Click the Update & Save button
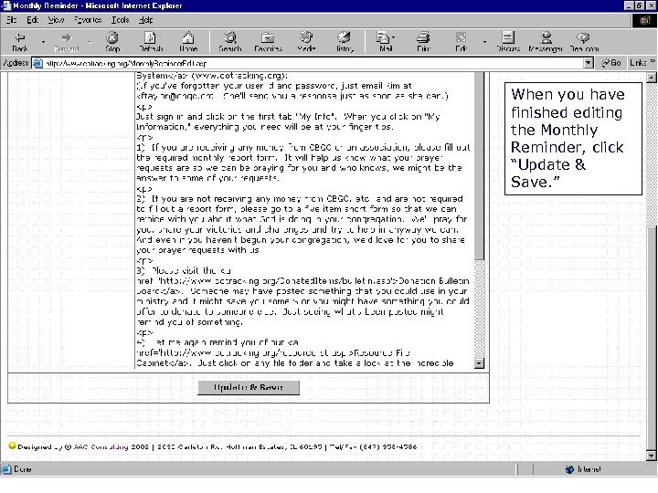The image size is (658, 493). [x=249, y=387]
